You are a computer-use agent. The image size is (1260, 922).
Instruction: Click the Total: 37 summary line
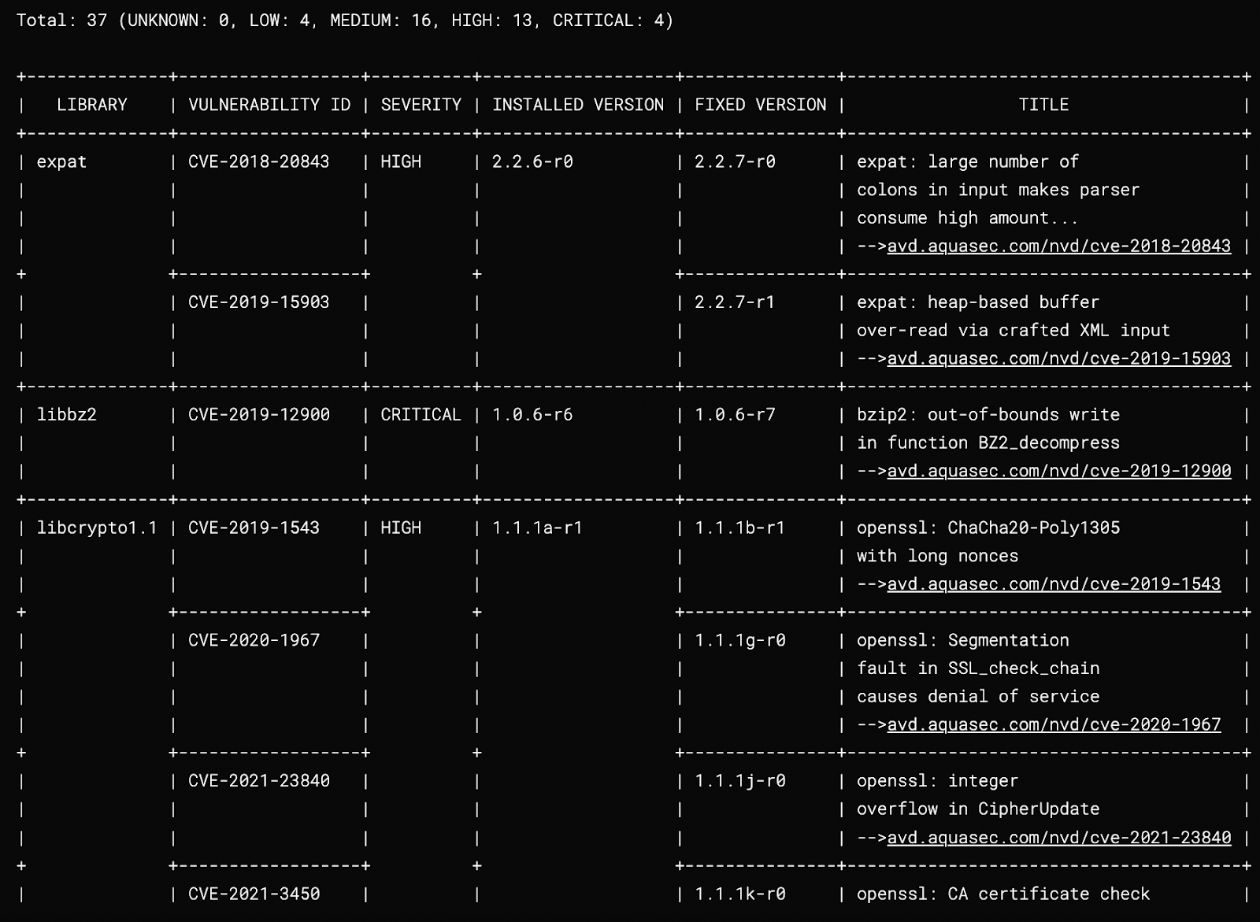[x=345, y=20]
